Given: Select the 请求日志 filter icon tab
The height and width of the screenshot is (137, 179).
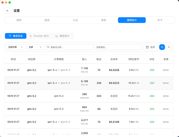Looking at the screenshot, I should coord(16,36).
